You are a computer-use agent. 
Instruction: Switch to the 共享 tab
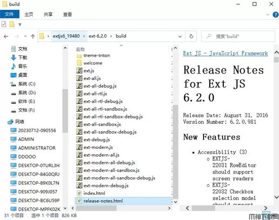click(48, 14)
